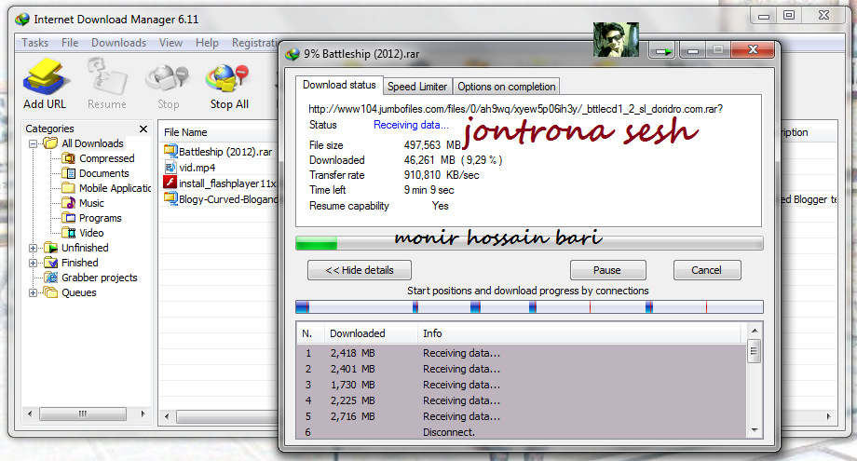The width and height of the screenshot is (857, 461).
Task: Select connection row 3 with 1,730 MB
Action: tap(522, 385)
